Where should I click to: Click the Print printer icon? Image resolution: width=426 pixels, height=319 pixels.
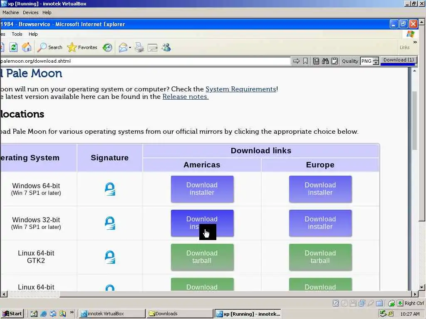click(139, 47)
